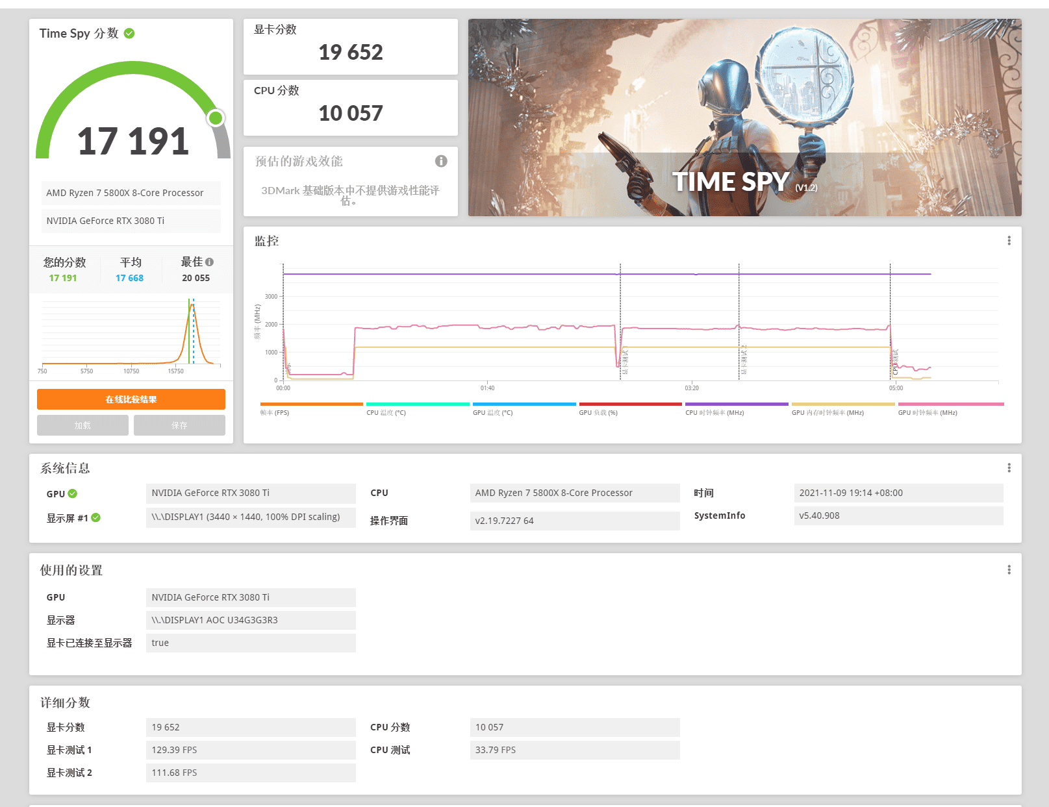Viewport: 1049px width, 807px height.
Task: Open the monitoring panel three-dot menu
Action: click(x=1009, y=241)
